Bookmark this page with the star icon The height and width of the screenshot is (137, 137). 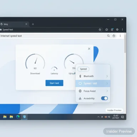tap(100, 30)
